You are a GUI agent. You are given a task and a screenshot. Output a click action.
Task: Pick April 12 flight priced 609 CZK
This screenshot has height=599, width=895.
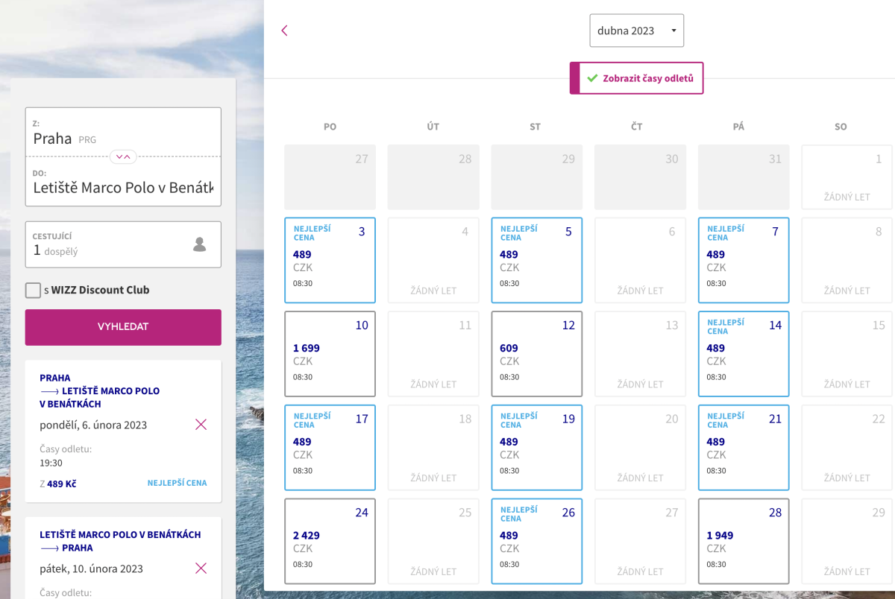click(536, 354)
